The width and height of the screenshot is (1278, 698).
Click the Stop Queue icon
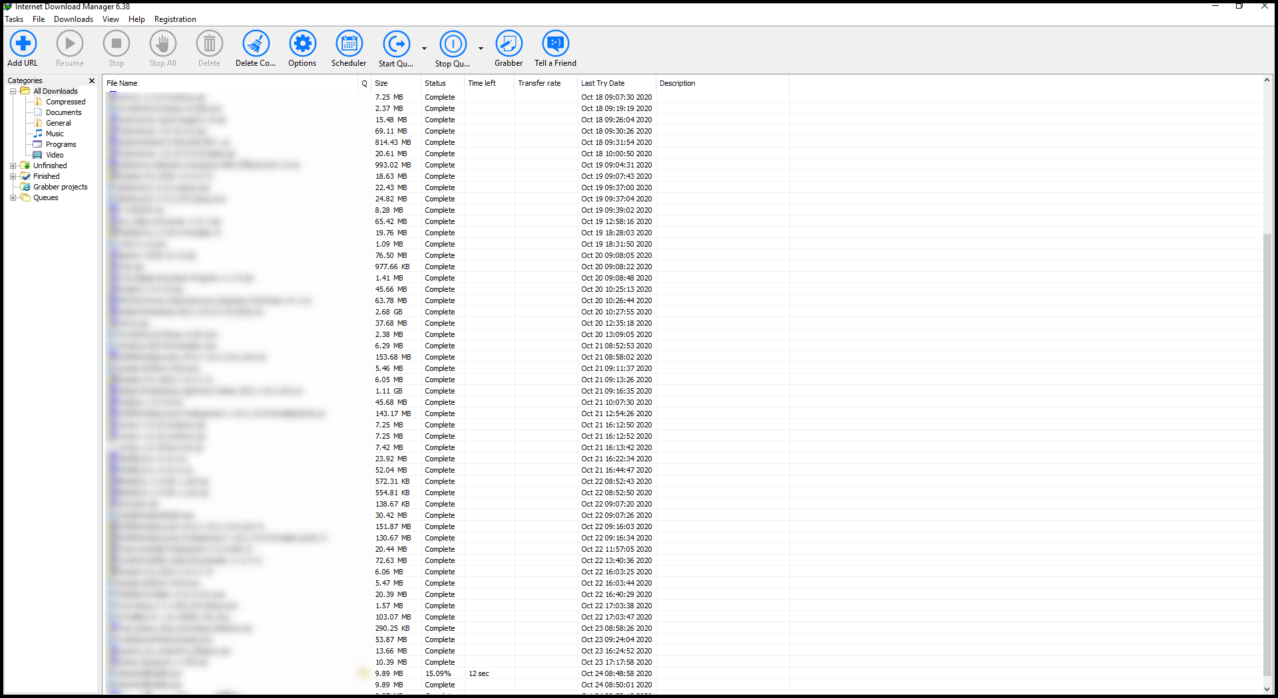(x=453, y=44)
